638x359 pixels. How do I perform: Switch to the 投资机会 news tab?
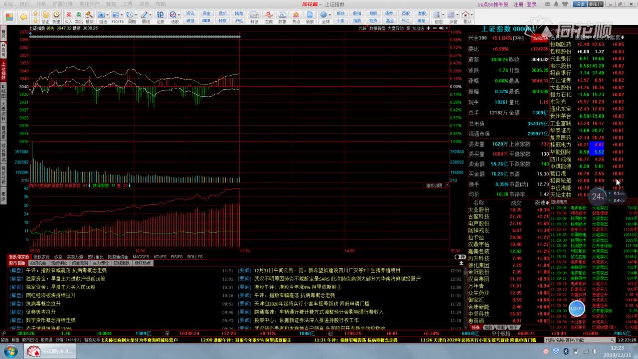(38, 263)
